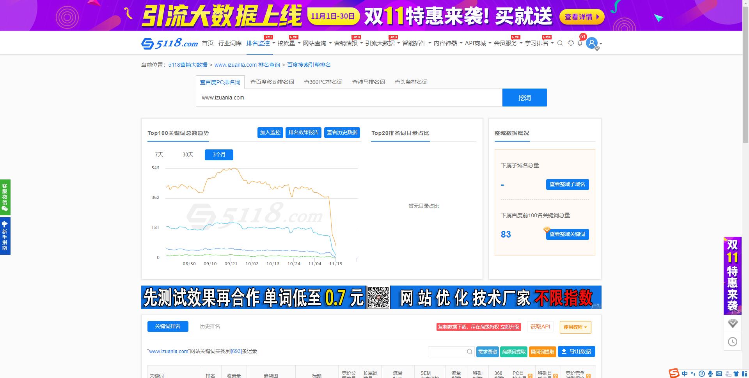Open the 行业词库 nav item

(230, 43)
